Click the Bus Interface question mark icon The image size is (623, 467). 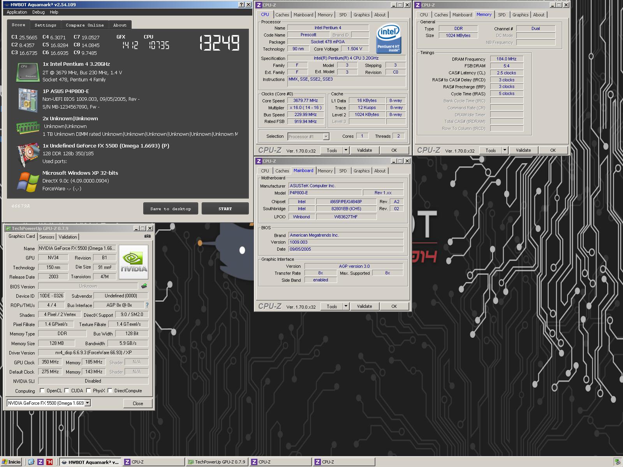coord(147,305)
